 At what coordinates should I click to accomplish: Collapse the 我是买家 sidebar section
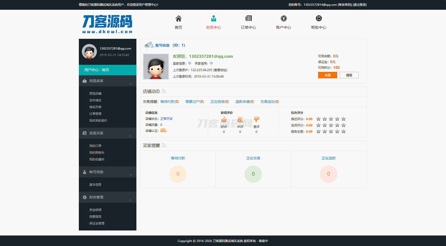(x=130, y=135)
